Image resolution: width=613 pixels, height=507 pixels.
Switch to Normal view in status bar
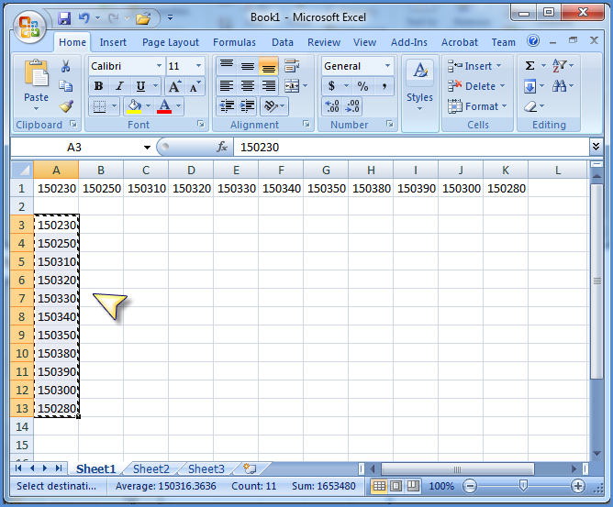point(379,486)
